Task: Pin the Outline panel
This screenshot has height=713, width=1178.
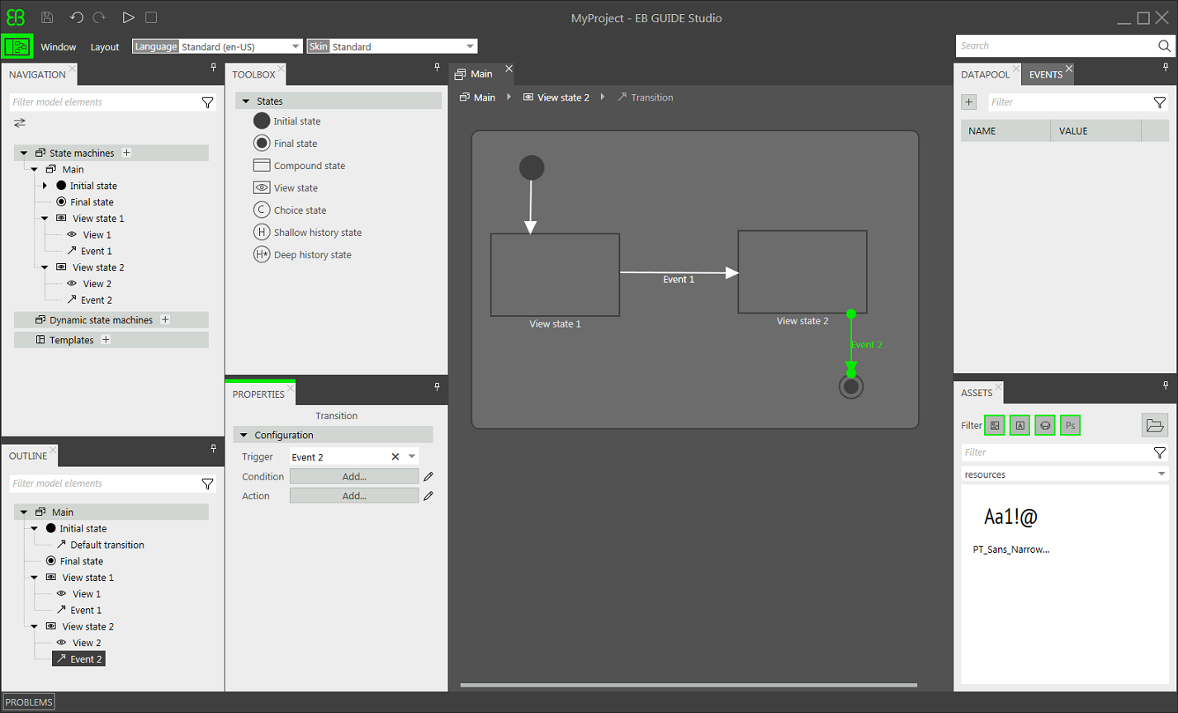Action: point(214,448)
